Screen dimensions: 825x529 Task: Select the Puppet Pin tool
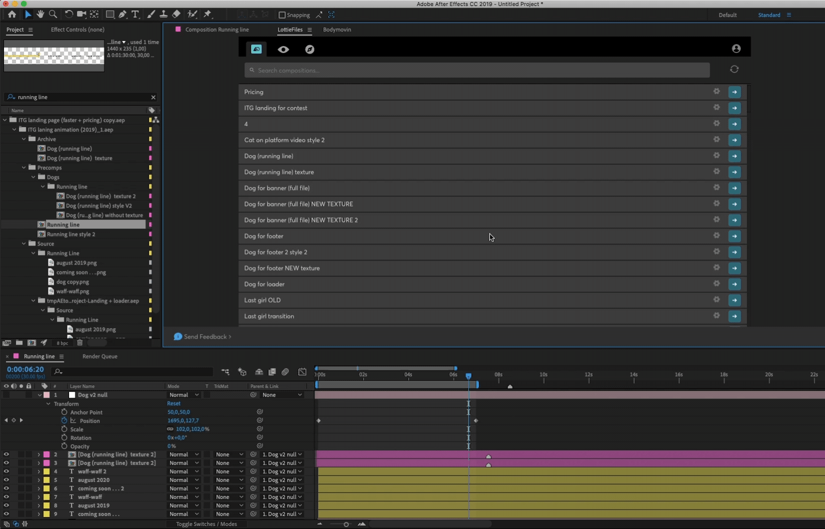tap(208, 15)
